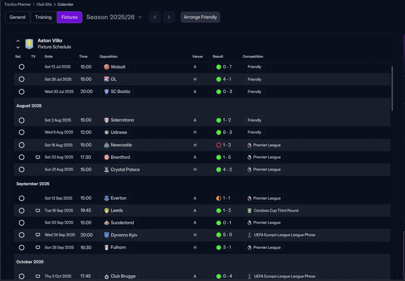Click the Calendar breadcrumb item
Screen dimensions: 405x281
[x=65, y=4]
